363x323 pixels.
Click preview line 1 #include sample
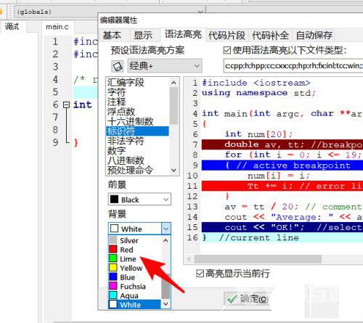click(x=256, y=83)
